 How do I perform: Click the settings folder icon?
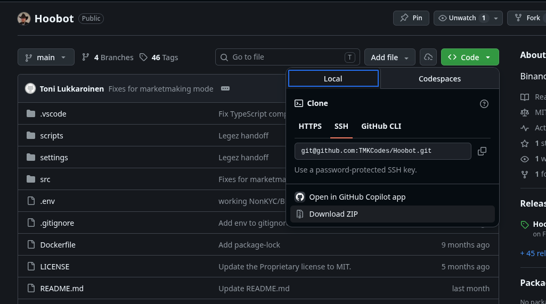(x=31, y=158)
